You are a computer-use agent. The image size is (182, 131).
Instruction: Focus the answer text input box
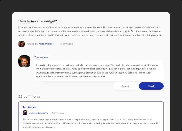(98, 71)
